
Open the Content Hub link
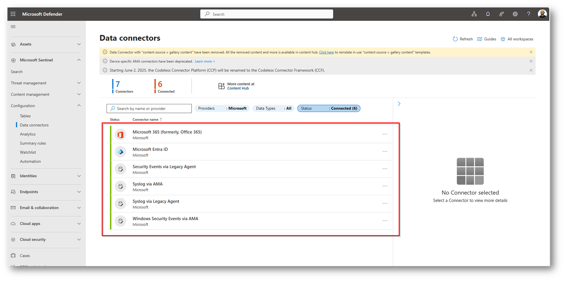(238, 88)
